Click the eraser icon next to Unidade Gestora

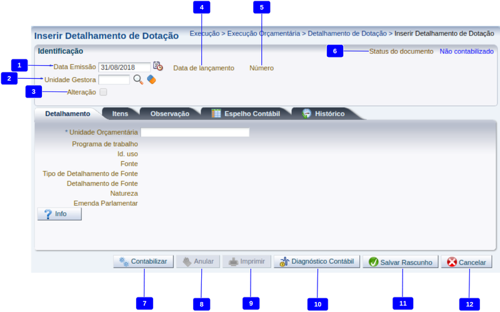(151, 79)
